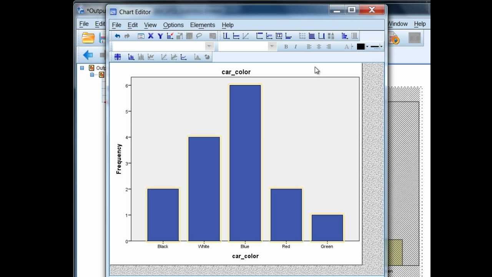492x277 pixels.
Task: Transpose the chart coordinate system
Action: tap(345, 36)
